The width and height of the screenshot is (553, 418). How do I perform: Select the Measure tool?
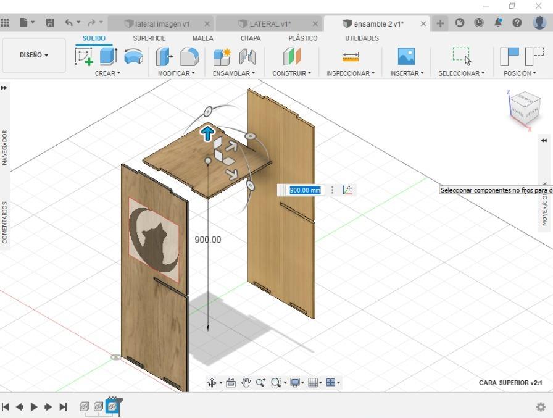351,56
